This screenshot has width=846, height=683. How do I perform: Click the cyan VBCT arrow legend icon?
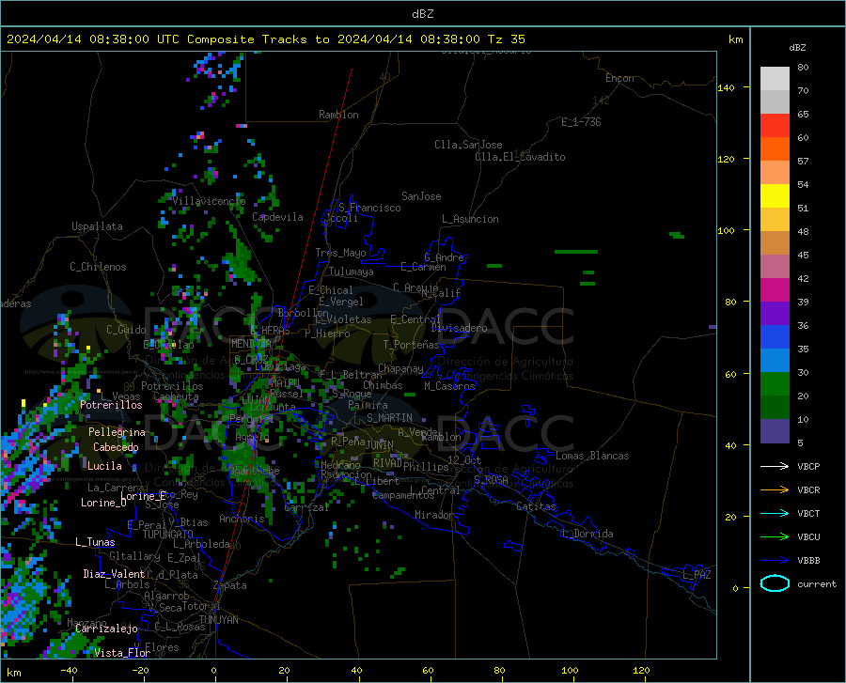pyautogui.click(x=775, y=513)
